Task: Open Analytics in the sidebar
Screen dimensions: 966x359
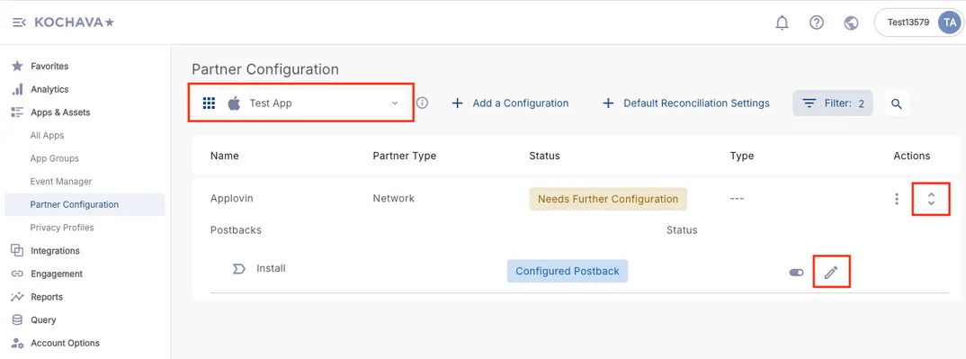Action: (49, 89)
